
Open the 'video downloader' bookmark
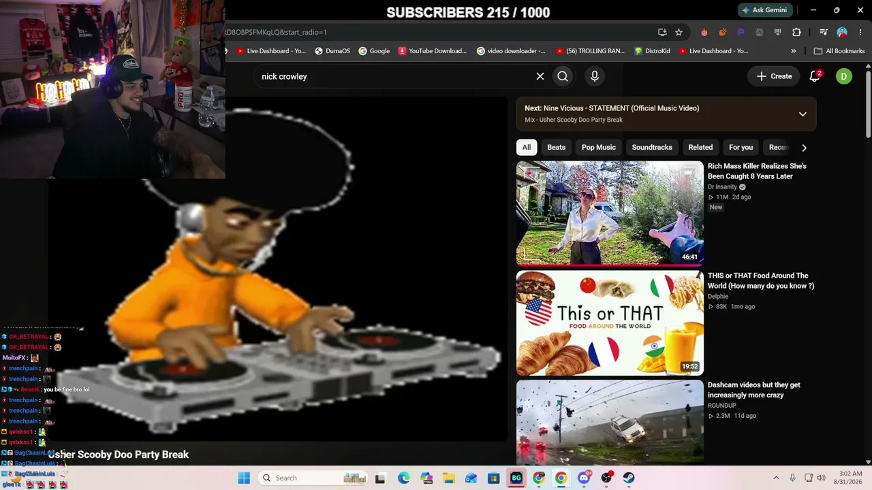point(511,51)
